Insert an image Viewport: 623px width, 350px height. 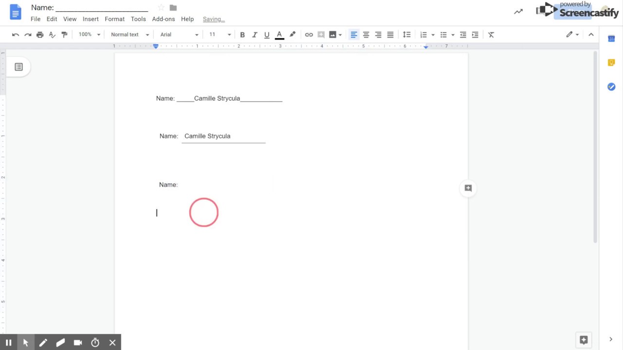coord(332,35)
